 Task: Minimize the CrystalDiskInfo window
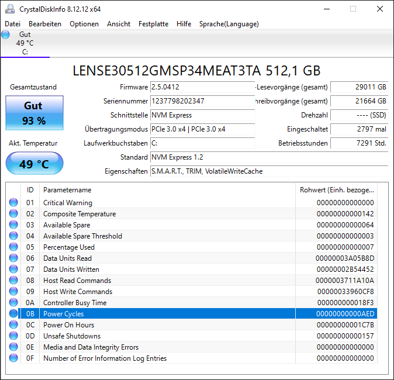coord(327,9)
